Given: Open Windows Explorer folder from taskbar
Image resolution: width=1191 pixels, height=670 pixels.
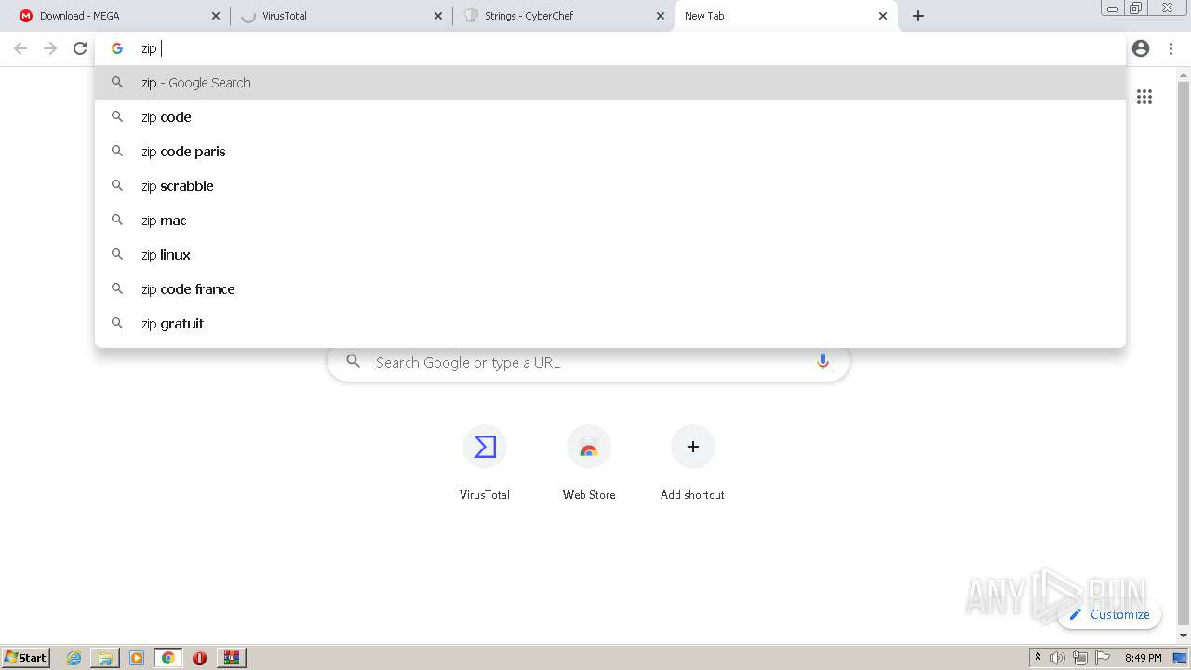Looking at the screenshot, I should 105,658.
